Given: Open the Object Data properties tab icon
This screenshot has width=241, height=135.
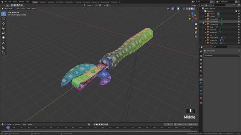Looking at the screenshot, I should tap(201, 94).
